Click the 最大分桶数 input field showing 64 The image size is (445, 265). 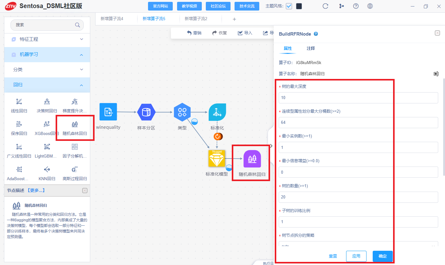358,123
